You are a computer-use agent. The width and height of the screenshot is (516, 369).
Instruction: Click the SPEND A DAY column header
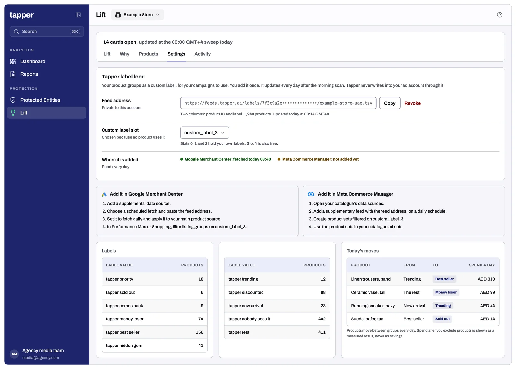pos(481,265)
